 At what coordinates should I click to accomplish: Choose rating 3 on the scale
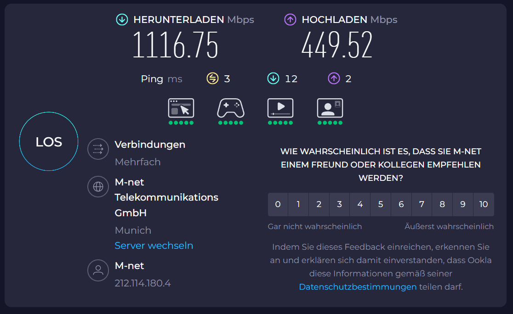point(339,204)
